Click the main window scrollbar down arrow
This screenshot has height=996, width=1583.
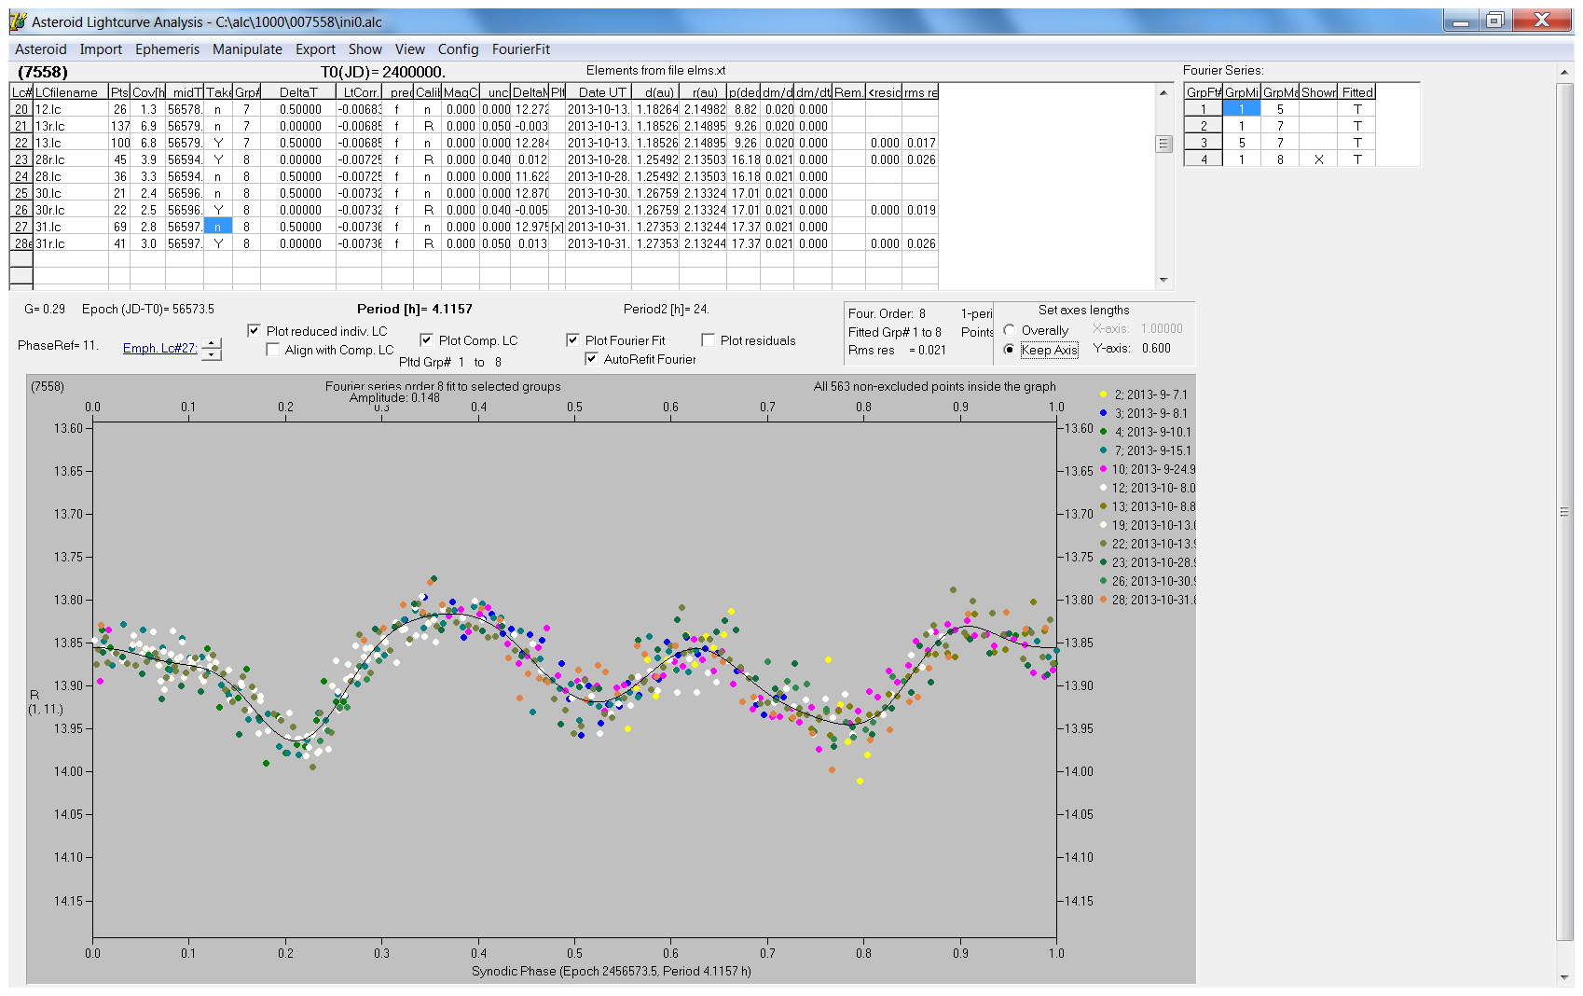point(1564,977)
